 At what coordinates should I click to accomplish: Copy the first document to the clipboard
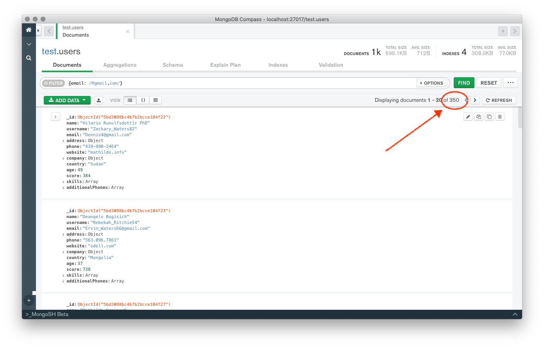tap(478, 117)
